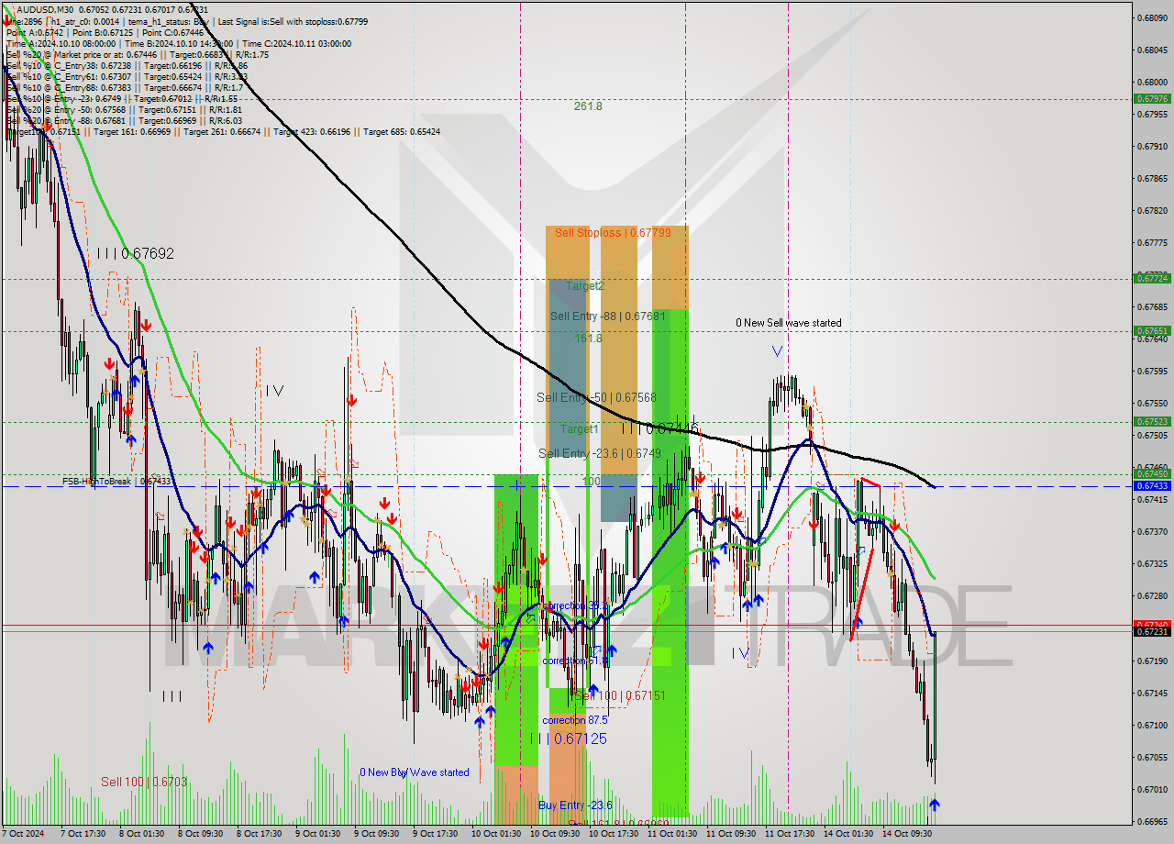Click the C_Entry38: 0.67238 line
The width and height of the screenshot is (1174, 844).
pos(127,65)
